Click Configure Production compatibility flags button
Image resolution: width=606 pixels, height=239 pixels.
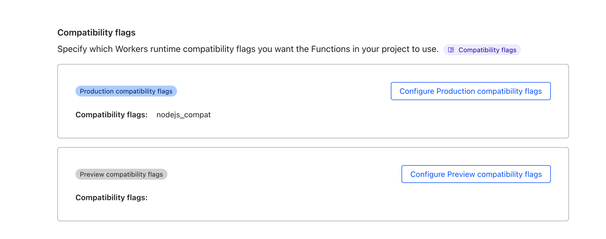pos(470,91)
